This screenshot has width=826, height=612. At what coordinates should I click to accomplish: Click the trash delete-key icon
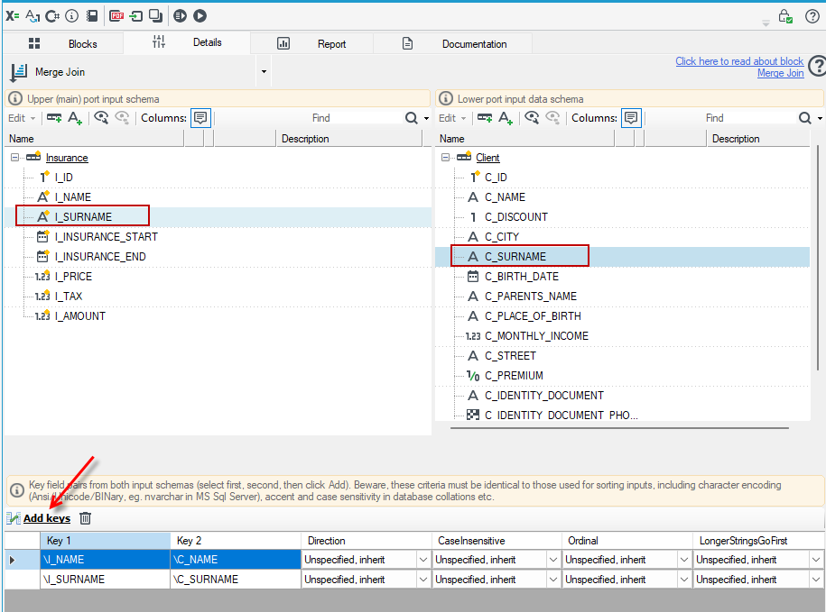86,518
